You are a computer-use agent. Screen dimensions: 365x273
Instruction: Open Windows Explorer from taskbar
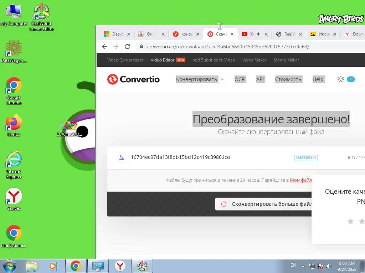32,266
